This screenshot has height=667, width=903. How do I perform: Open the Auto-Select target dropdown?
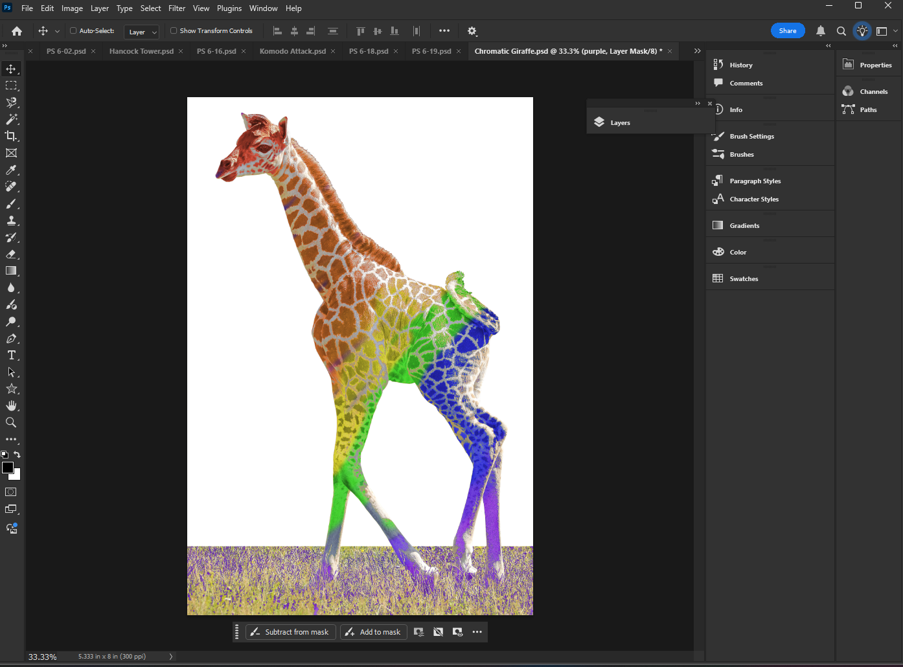pos(141,31)
